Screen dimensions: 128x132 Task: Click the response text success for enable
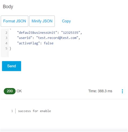(35, 111)
